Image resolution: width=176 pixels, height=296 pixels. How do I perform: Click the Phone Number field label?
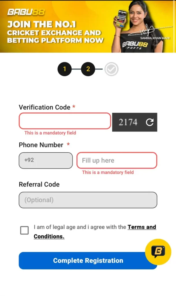[41, 145]
